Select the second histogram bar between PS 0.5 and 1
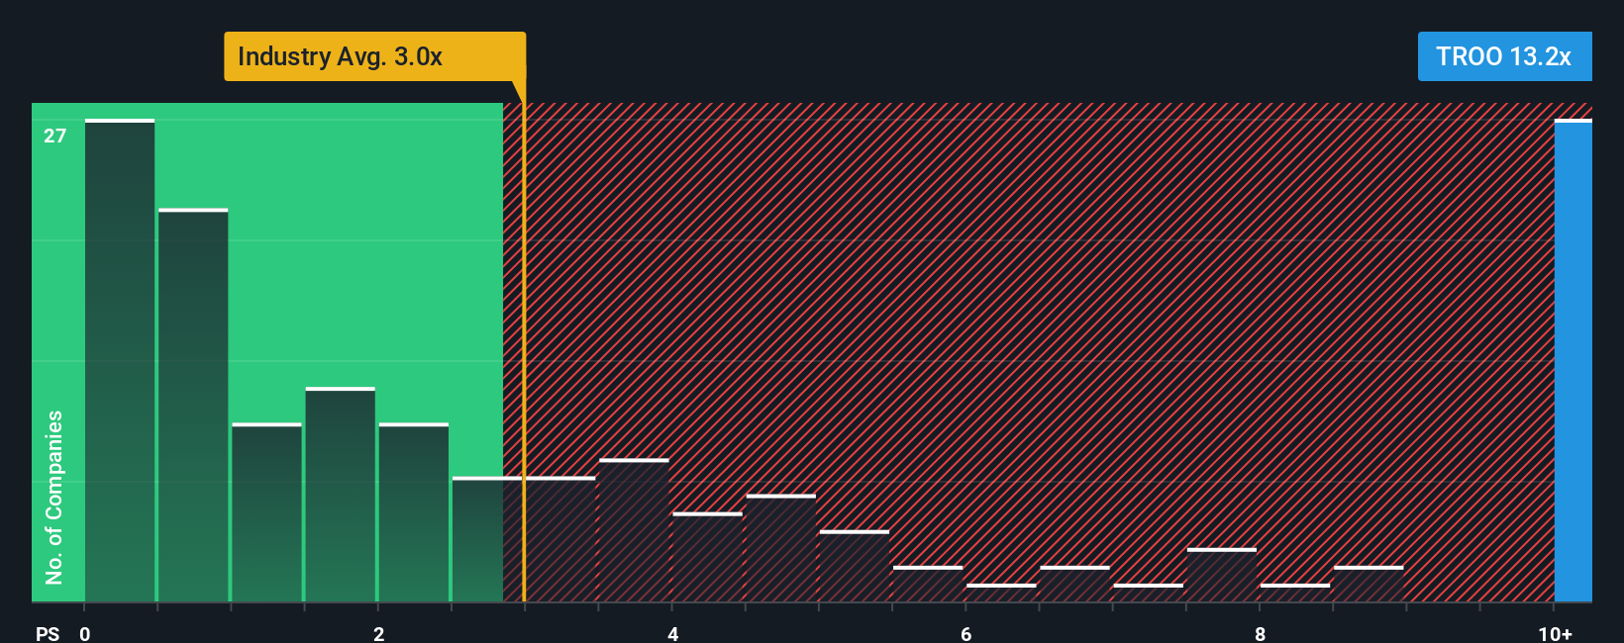Viewport: 1624px width, 643px height. pyautogui.click(x=193, y=405)
